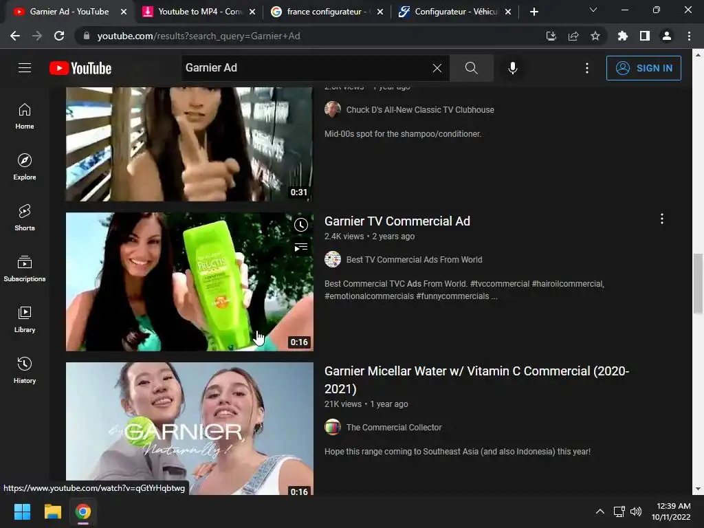Open network icon in system tray
This screenshot has width=704, height=528.
pyautogui.click(x=619, y=511)
